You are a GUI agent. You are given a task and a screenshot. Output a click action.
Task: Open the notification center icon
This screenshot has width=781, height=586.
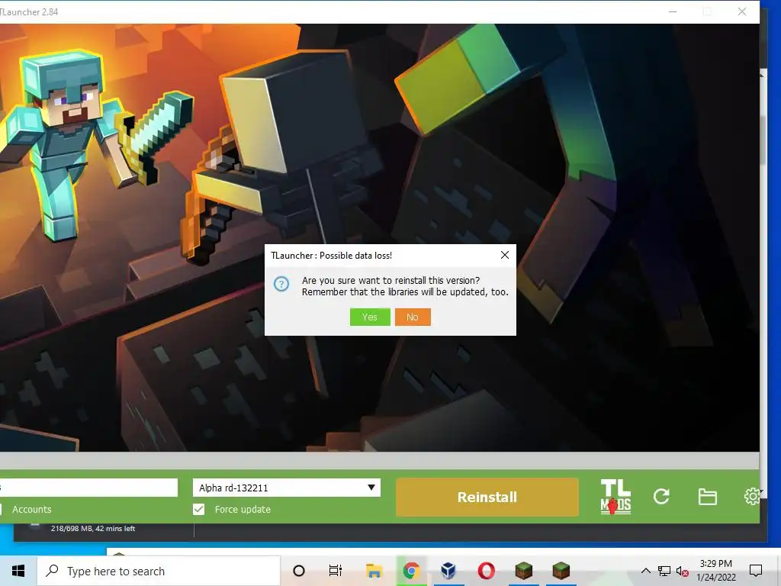(x=756, y=571)
